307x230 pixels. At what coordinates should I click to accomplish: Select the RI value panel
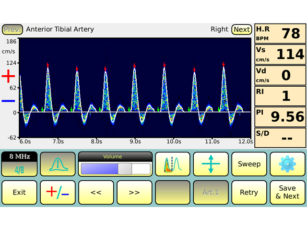click(280, 96)
